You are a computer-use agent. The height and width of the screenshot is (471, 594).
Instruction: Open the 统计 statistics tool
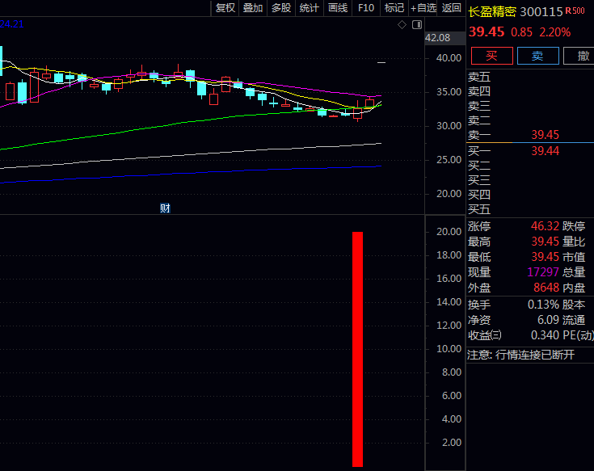pyautogui.click(x=309, y=8)
